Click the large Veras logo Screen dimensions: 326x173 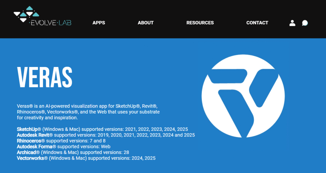(x=243, y=96)
